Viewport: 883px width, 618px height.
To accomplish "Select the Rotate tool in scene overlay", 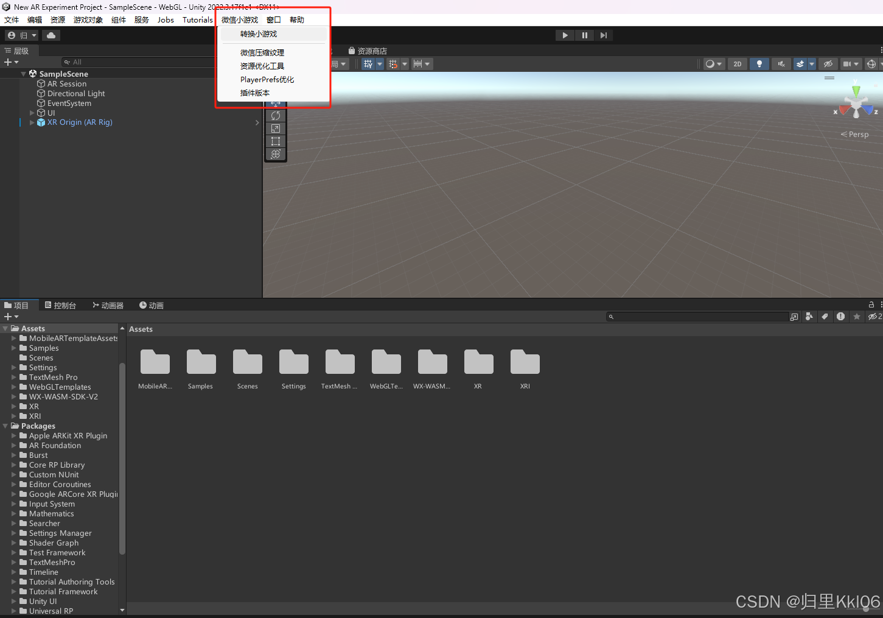I will [276, 116].
